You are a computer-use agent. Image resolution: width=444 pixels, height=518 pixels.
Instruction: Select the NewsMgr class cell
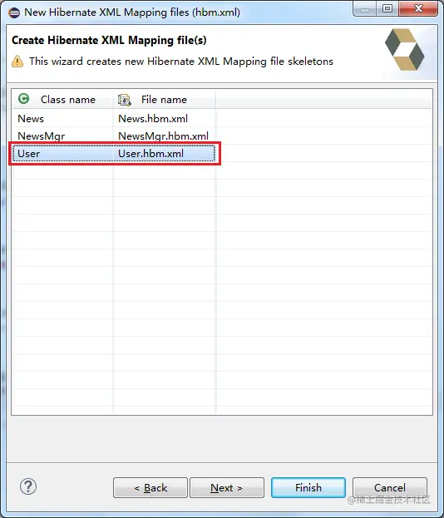(x=62, y=136)
